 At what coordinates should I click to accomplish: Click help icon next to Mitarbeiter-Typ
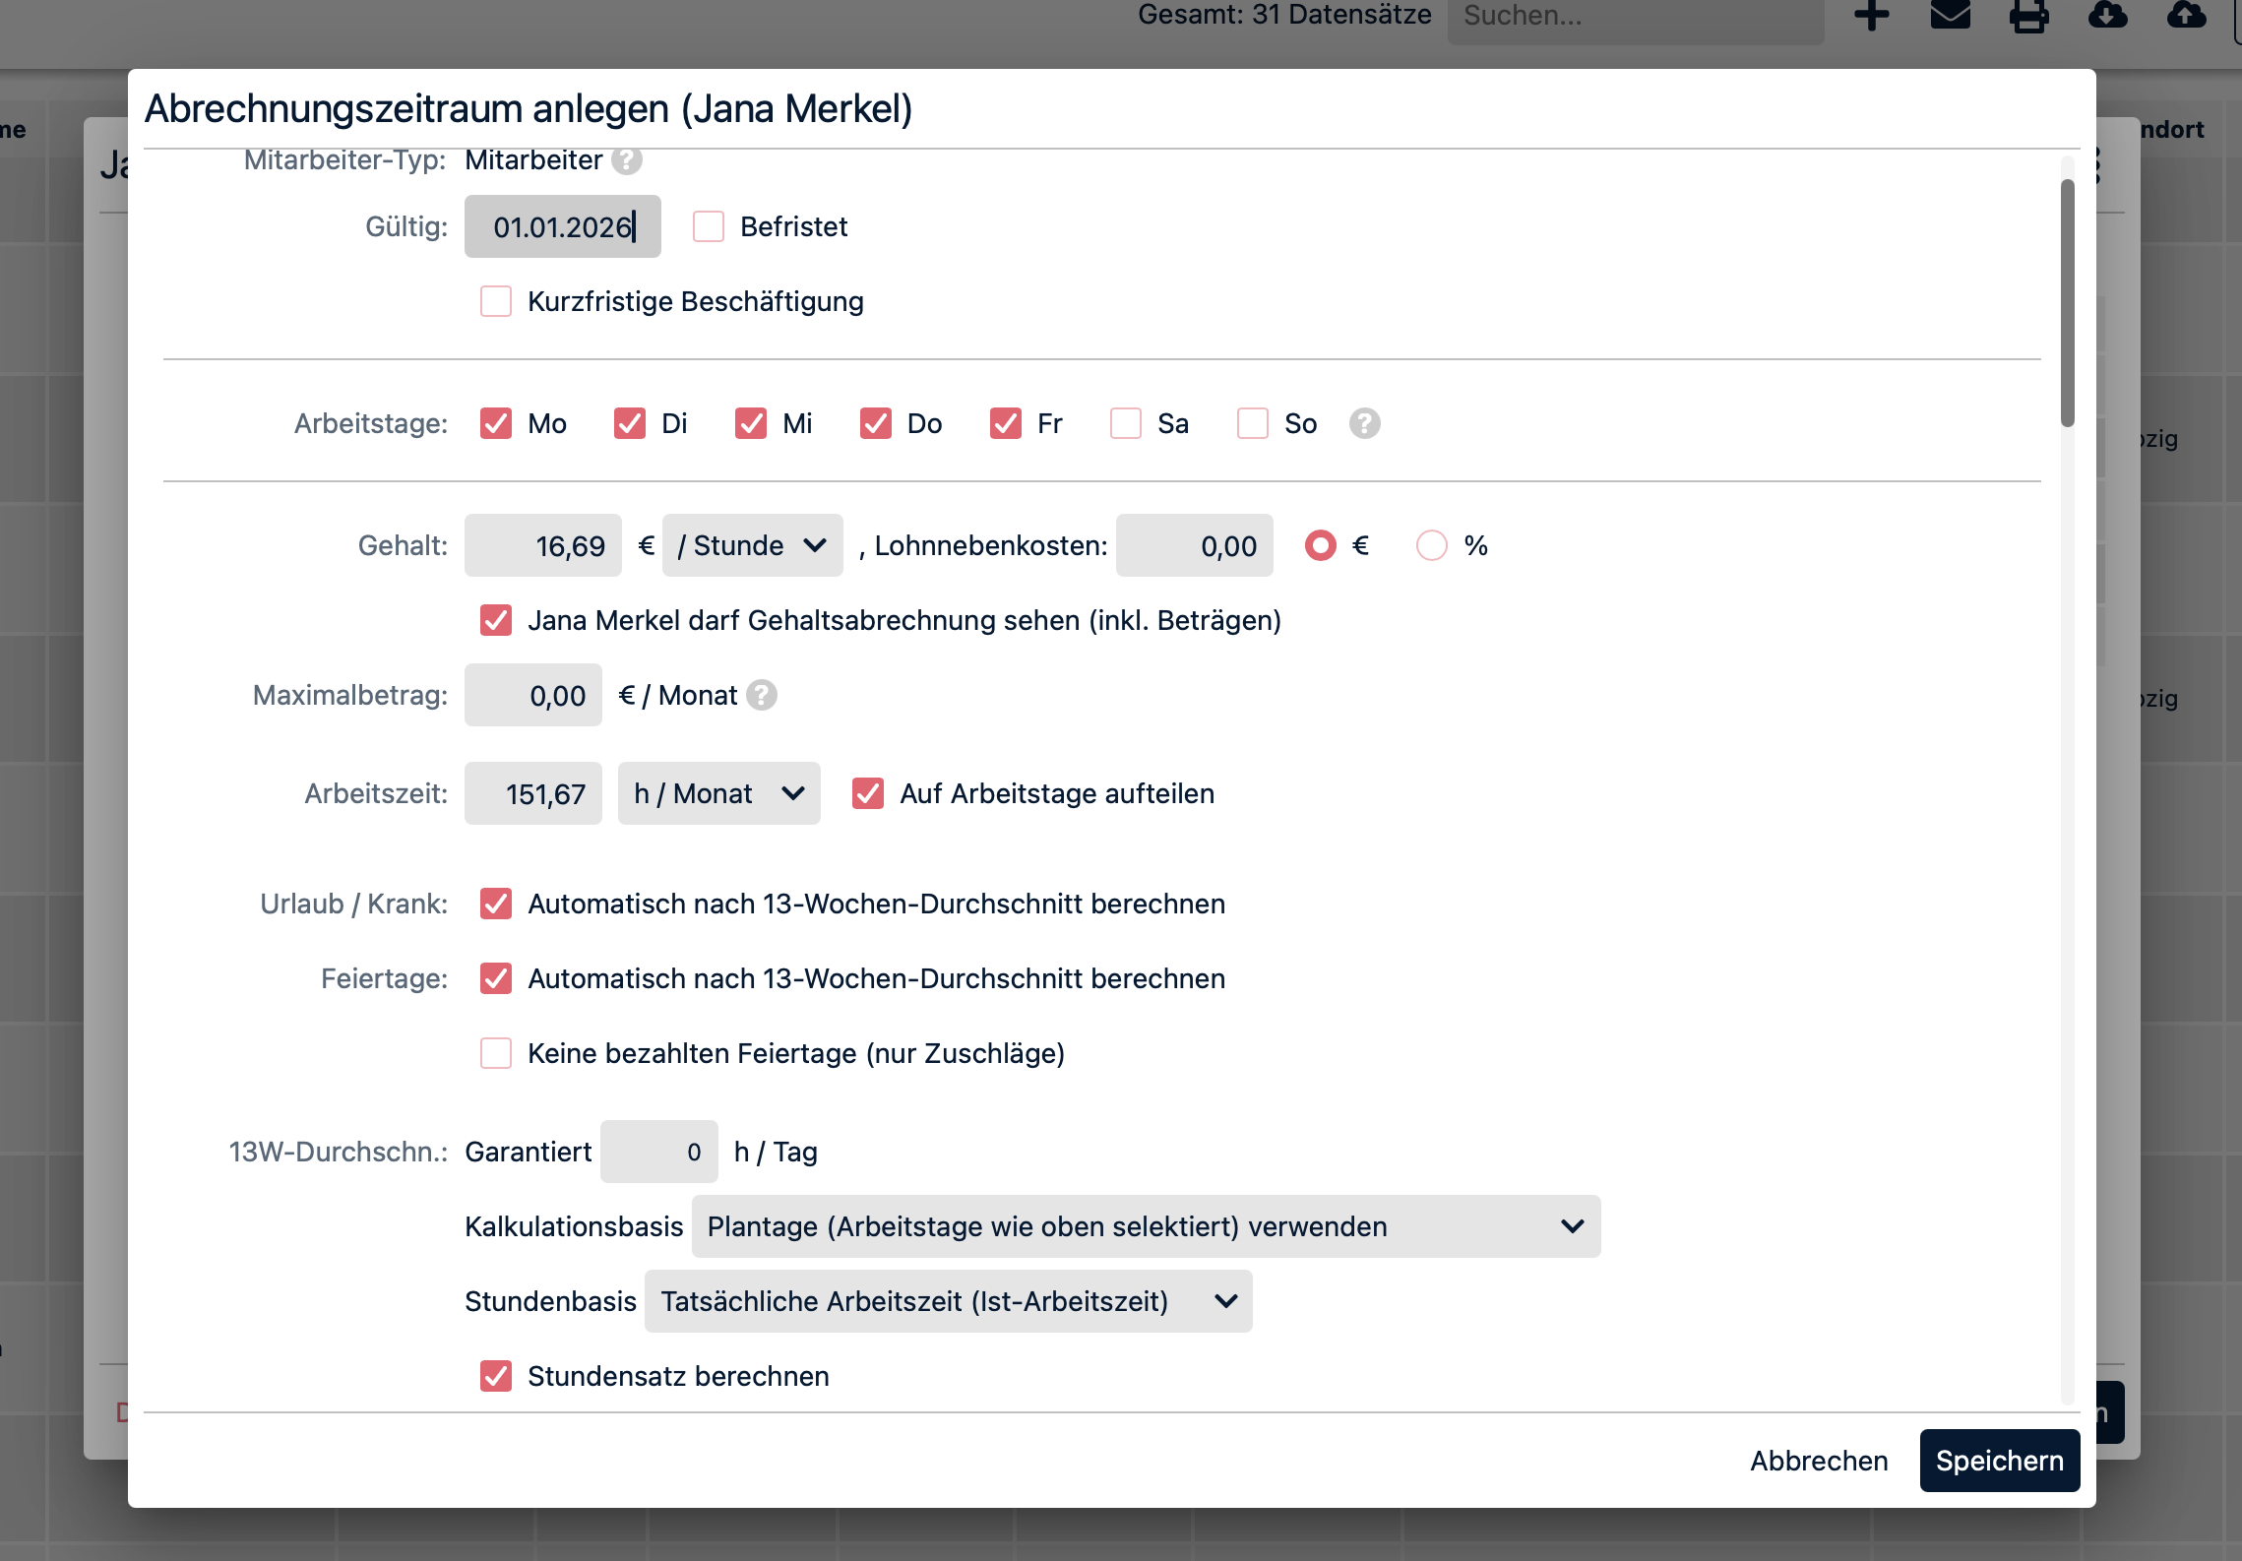click(x=626, y=160)
